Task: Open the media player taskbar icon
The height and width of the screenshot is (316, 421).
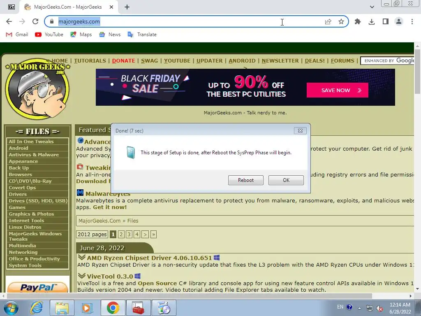Action: click(x=87, y=308)
